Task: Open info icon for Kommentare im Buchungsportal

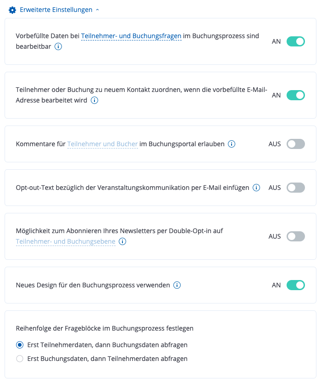Action: (x=232, y=144)
